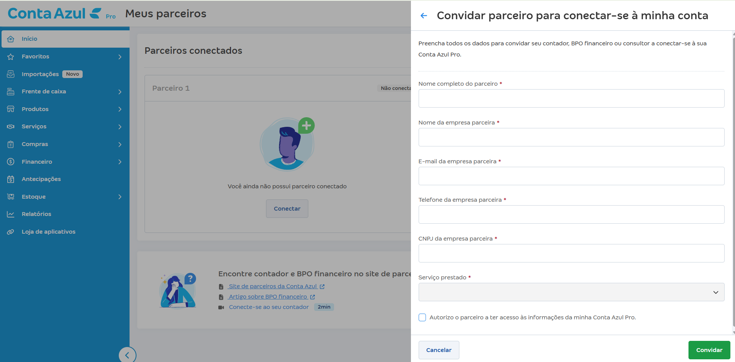The height and width of the screenshot is (362, 735).
Task: Click the E-mail da empresa parceira field
Action: (571, 176)
